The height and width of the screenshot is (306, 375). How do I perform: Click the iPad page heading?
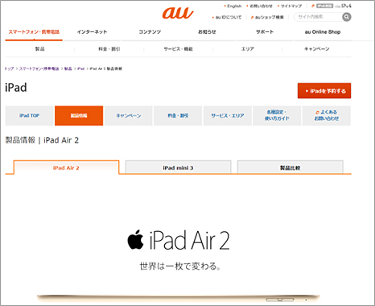point(16,88)
